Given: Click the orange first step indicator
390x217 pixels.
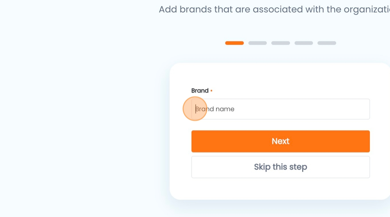Looking at the screenshot, I should [234, 43].
